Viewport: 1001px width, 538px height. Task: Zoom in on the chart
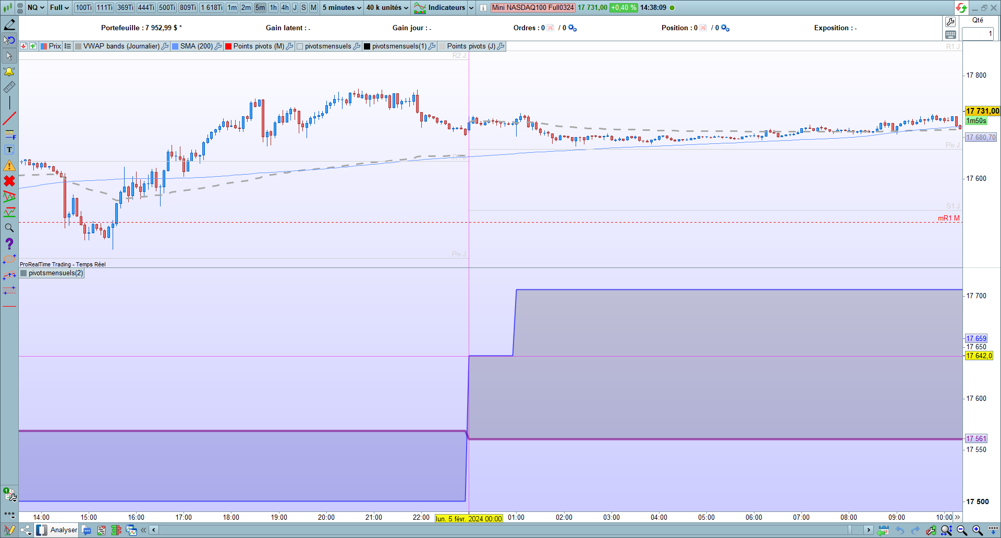coord(978,531)
